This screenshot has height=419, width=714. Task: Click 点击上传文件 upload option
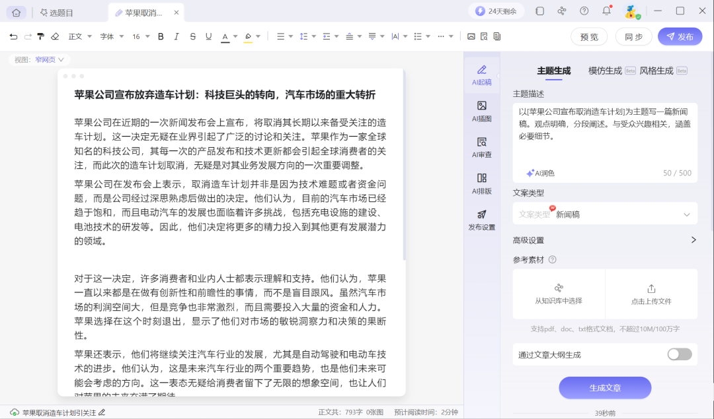click(651, 294)
